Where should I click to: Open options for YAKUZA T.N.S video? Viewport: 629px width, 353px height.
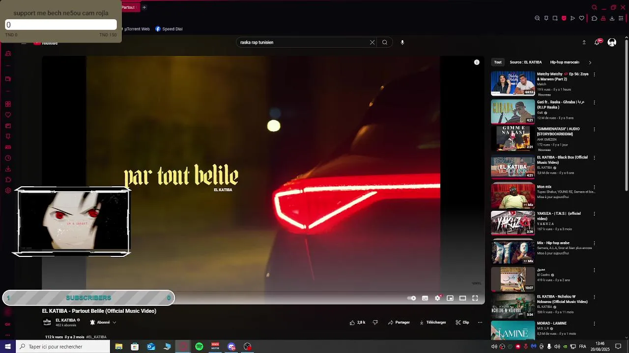pyautogui.click(x=594, y=214)
